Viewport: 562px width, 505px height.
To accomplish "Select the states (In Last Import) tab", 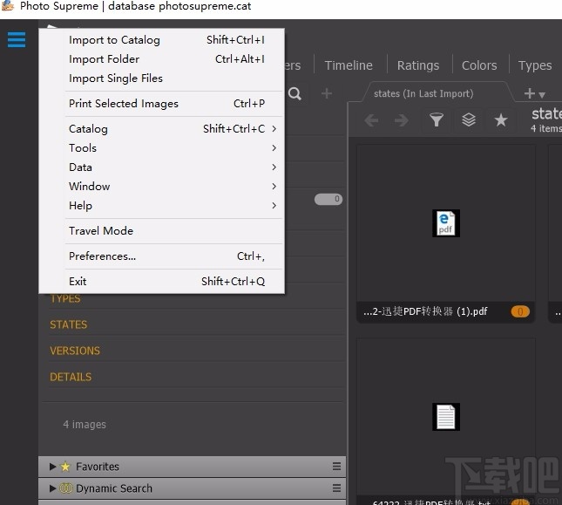I will (423, 93).
